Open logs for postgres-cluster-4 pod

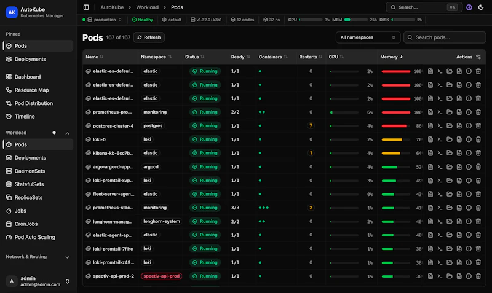click(430, 126)
